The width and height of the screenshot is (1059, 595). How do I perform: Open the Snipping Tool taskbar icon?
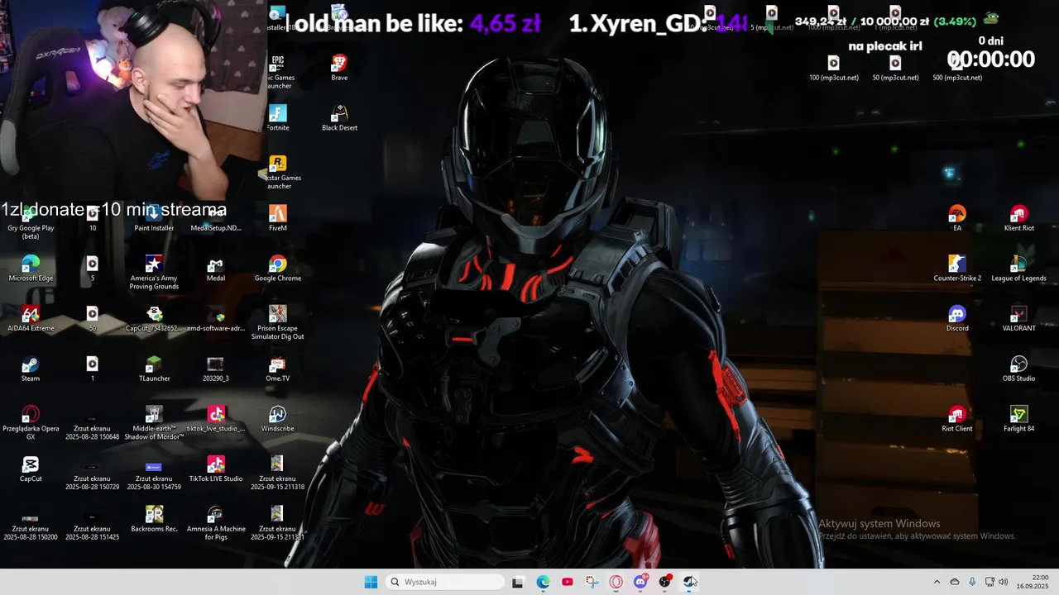[592, 582]
